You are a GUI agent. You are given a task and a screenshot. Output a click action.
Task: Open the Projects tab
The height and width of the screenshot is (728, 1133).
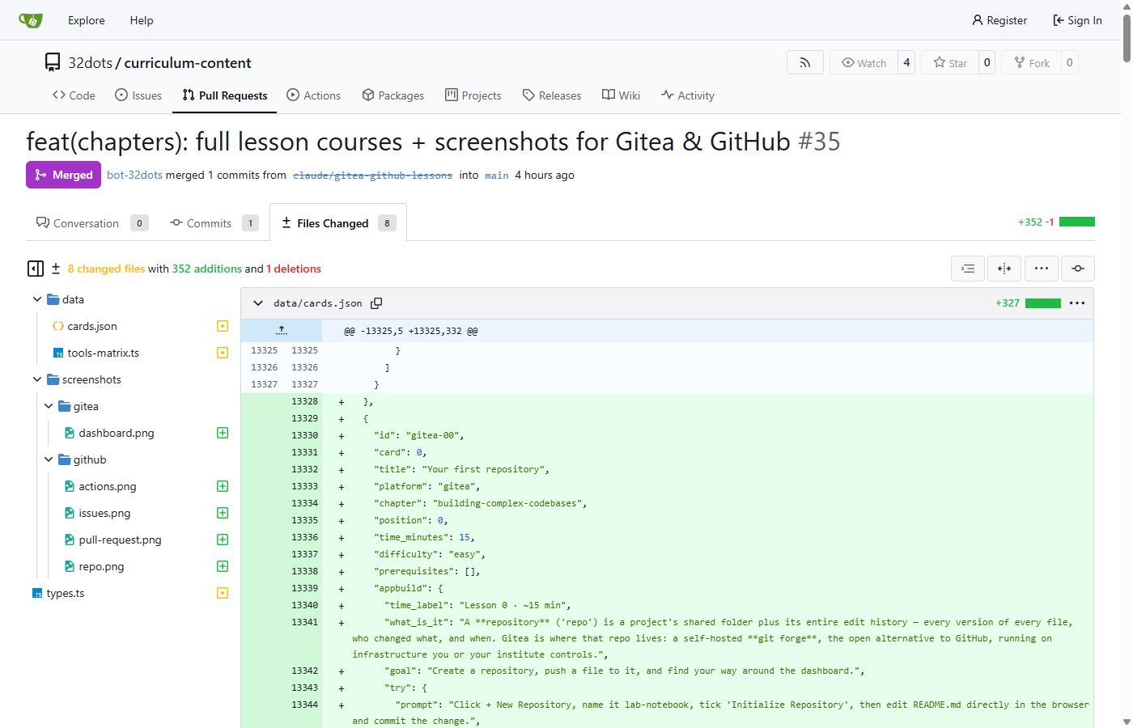pyautogui.click(x=473, y=95)
